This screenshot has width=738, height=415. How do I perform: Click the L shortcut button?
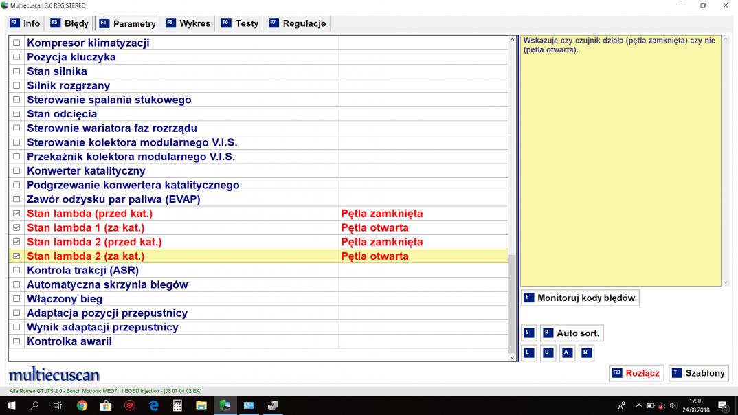[528, 353]
